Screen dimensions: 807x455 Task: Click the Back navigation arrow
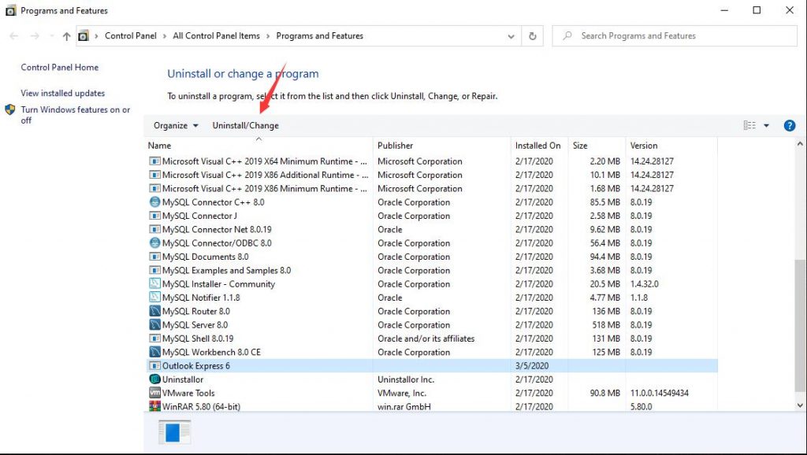14,36
